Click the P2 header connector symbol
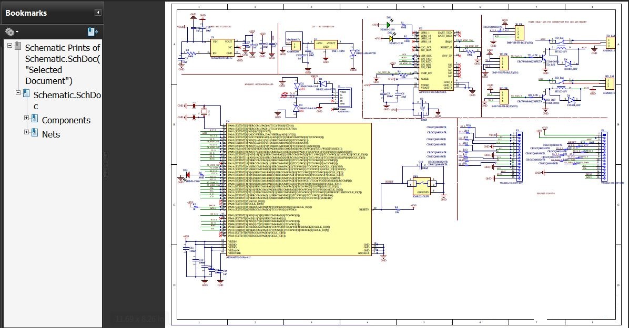Viewport: 629px width, 328px height. pos(604,156)
